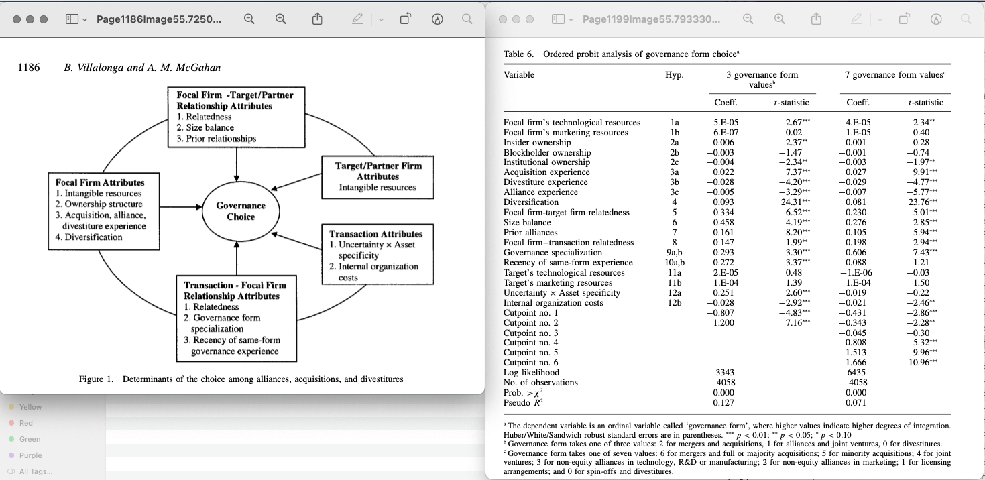985x480 pixels.
Task: Open the highlight options dropdown arrow in Page1186
Action: pos(381,20)
